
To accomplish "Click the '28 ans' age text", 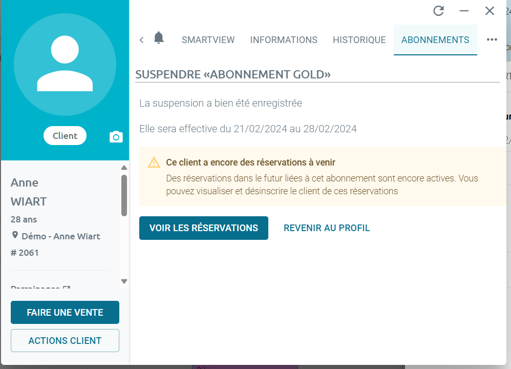I will coord(24,219).
